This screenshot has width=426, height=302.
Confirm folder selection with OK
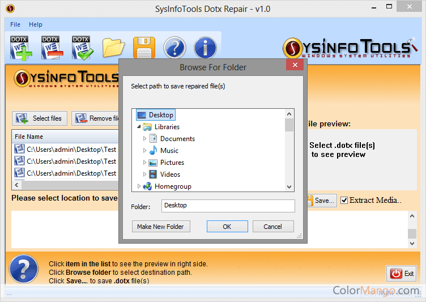pyautogui.click(x=227, y=227)
